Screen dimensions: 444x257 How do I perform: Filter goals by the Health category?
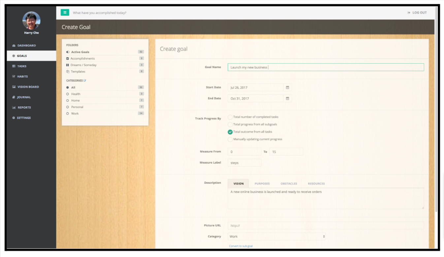click(76, 94)
